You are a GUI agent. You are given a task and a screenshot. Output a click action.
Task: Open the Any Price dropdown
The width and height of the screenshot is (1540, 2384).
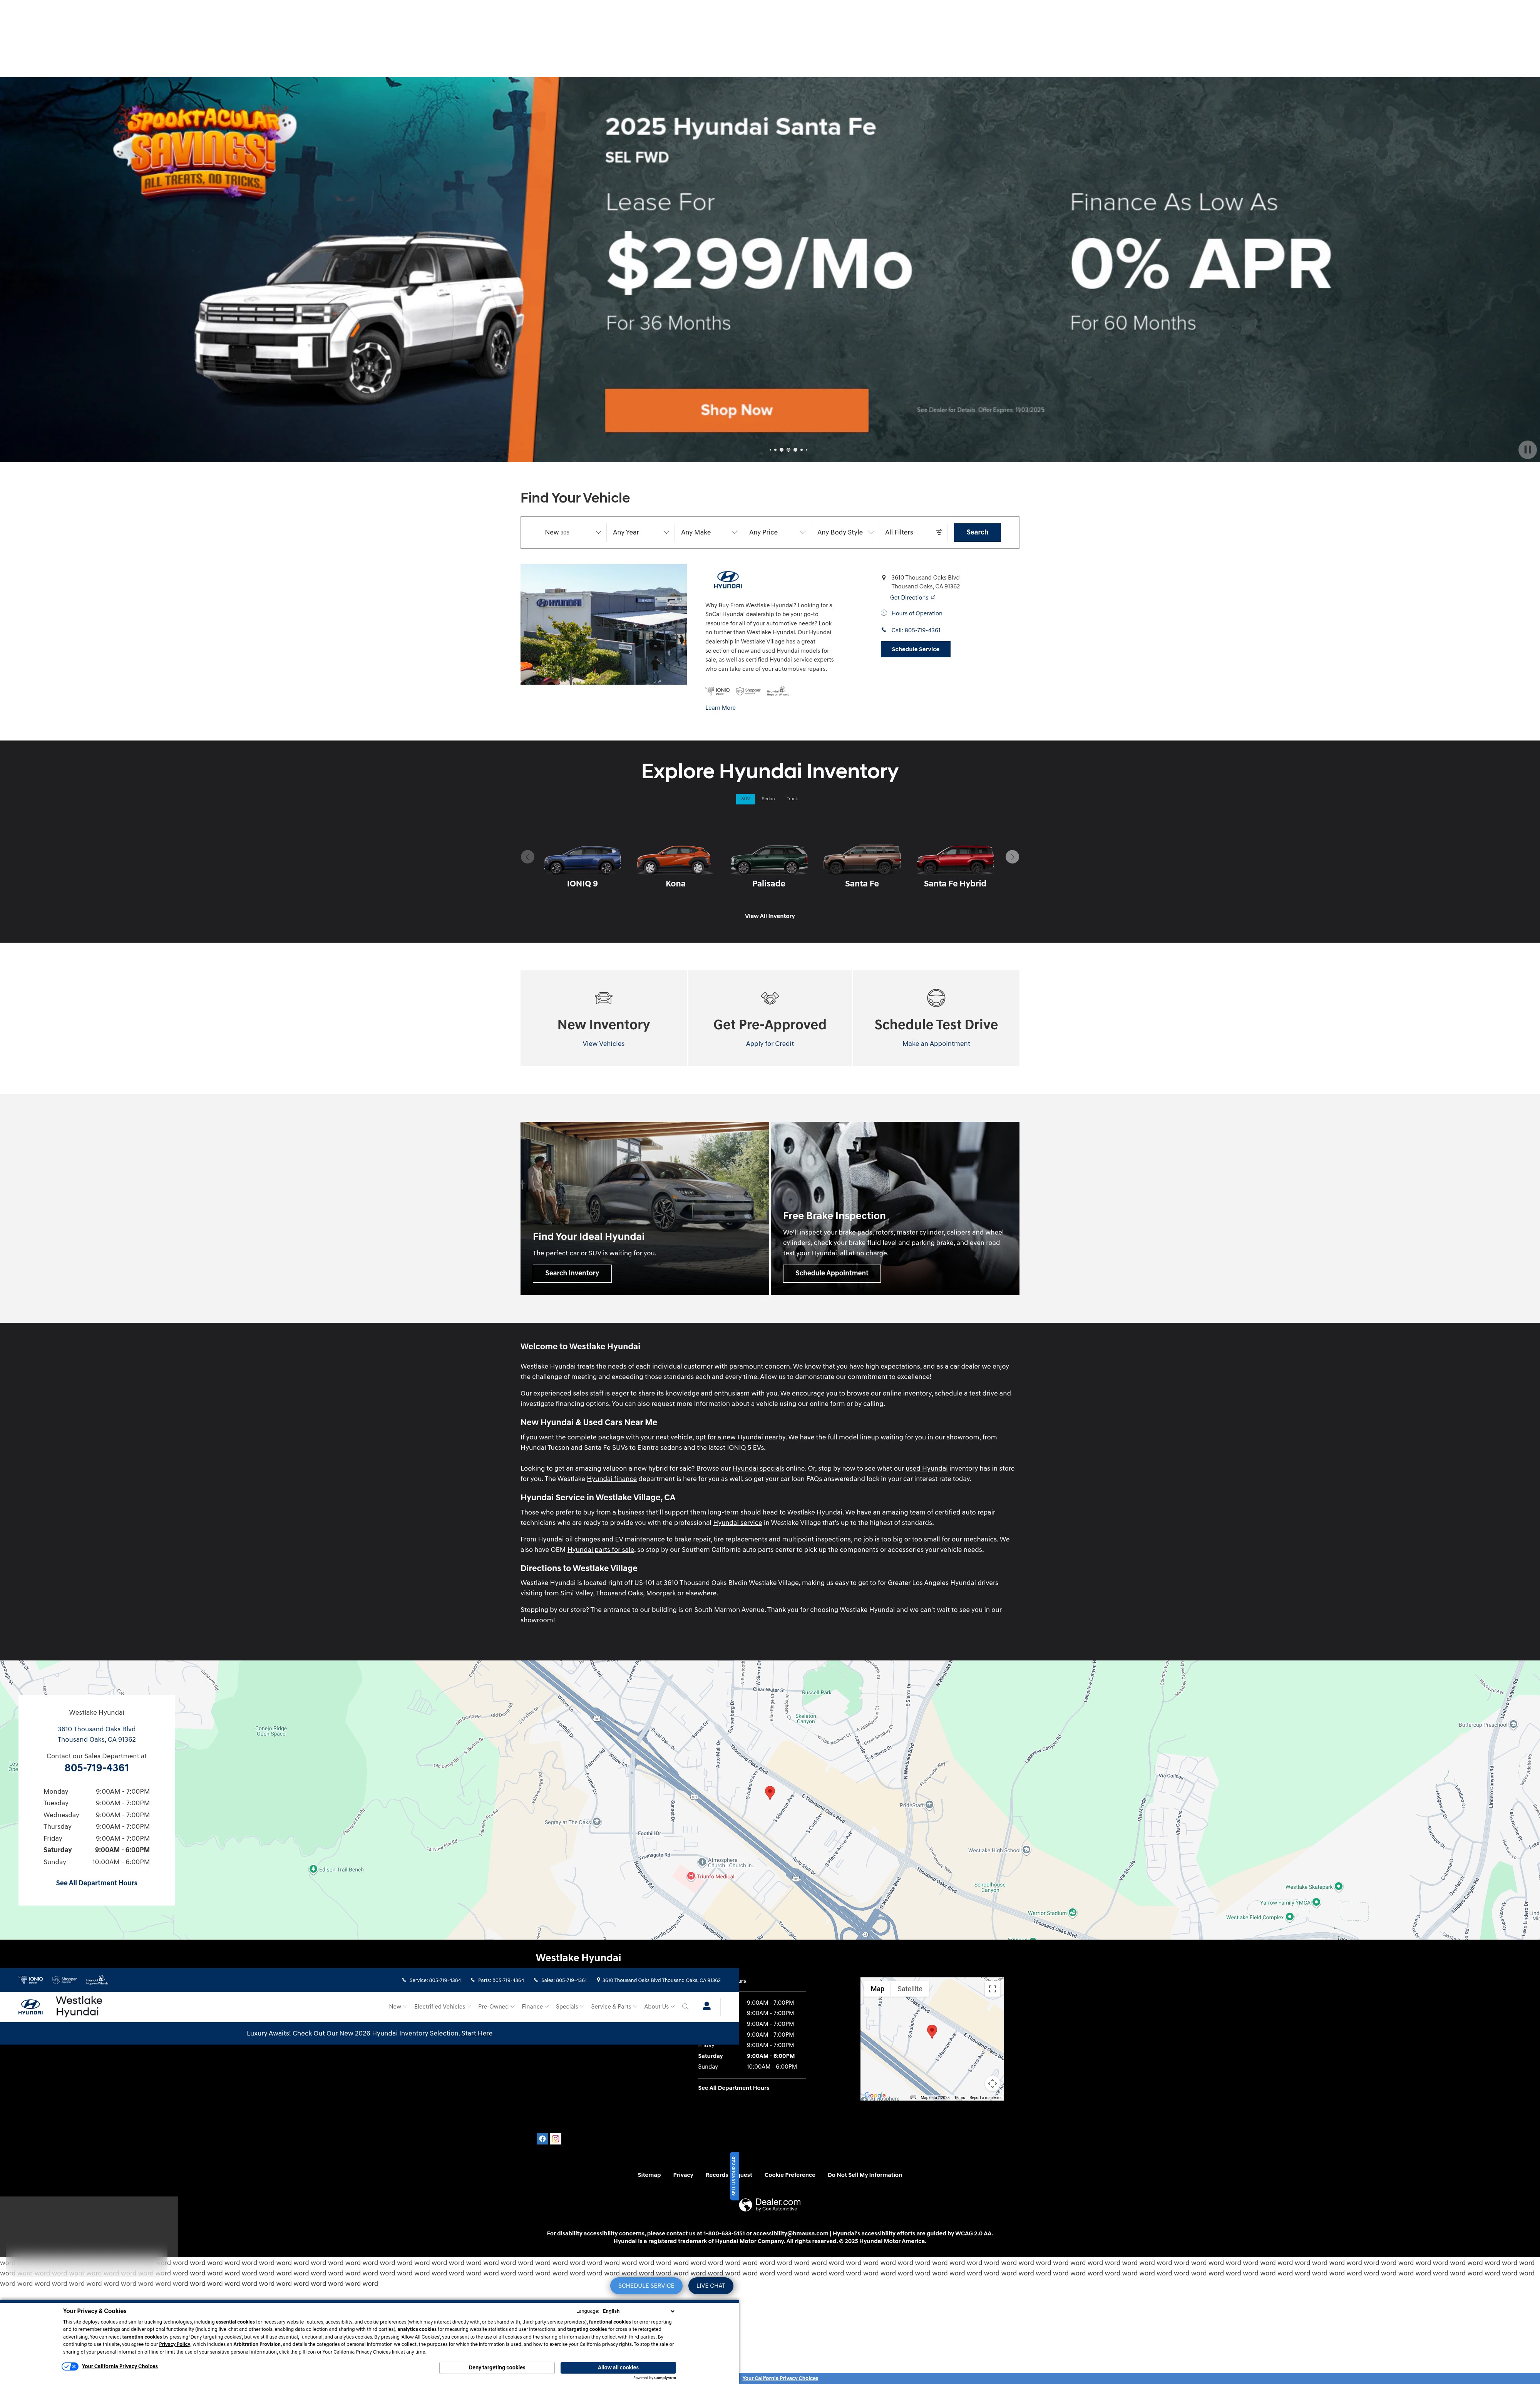pos(777,533)
